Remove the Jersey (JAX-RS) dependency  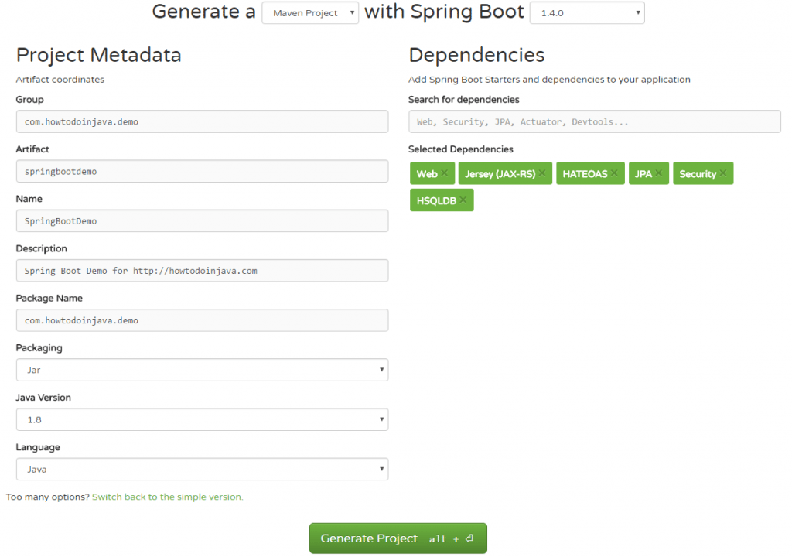coord(544,173)
